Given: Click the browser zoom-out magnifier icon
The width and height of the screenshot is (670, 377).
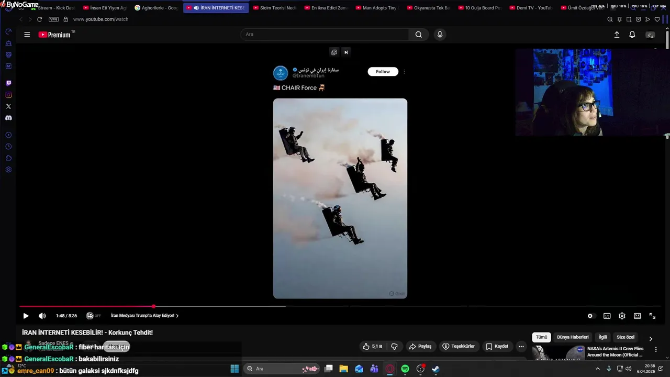Looking at the screenshot, I should point(610,19).
